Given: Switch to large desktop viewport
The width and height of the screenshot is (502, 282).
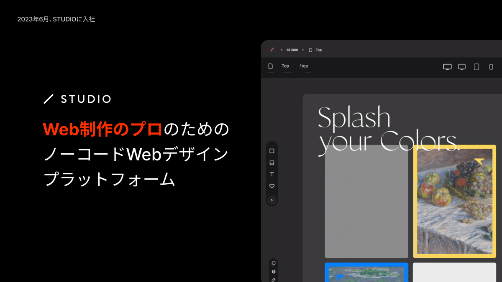Looking at the screenshot, I should 447,67.
